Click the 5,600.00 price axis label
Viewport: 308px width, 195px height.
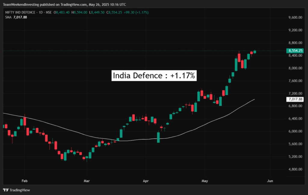[x=295, y=144]
